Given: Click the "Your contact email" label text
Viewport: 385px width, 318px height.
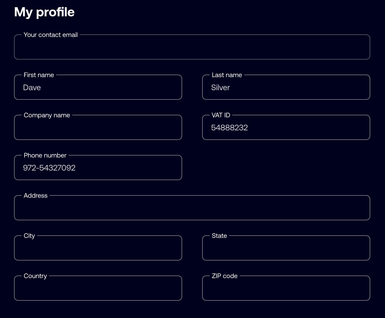Looking at the screenshot, I should click(51, 35).
